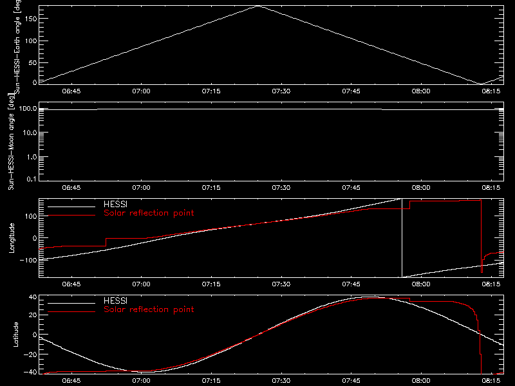This screenshot has height=386, width=515.
Task: Click 07:15 under the Moon angle plot
Action: (x=211, y=188)
